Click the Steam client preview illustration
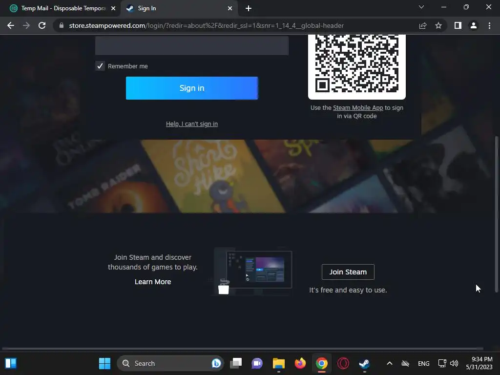The image size is (500, 375). 253,271
